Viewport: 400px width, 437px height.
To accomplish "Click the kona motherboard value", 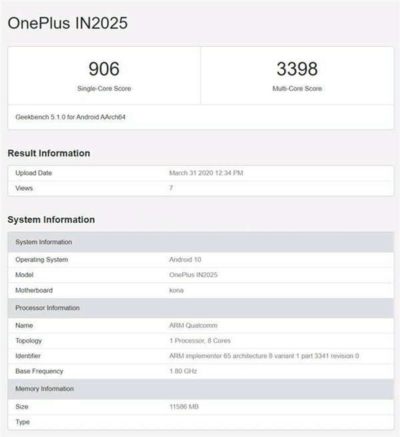I will [176, 290].
